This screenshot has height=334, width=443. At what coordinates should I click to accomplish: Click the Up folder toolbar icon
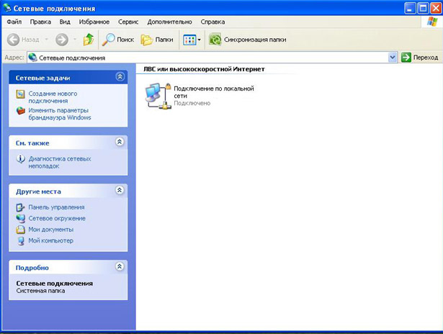coord(88,40)
